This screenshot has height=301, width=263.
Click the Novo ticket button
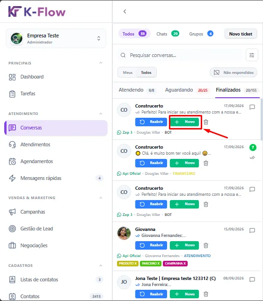[241, 34]
